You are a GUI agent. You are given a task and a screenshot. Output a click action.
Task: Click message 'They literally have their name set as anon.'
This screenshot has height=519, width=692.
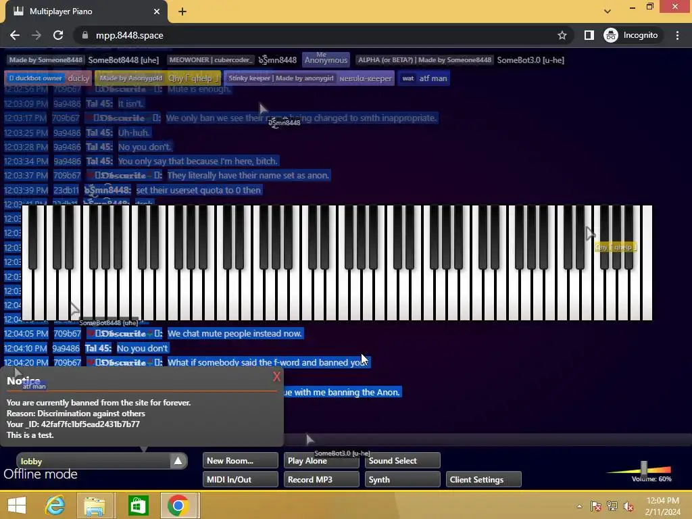tap(248, 176)
